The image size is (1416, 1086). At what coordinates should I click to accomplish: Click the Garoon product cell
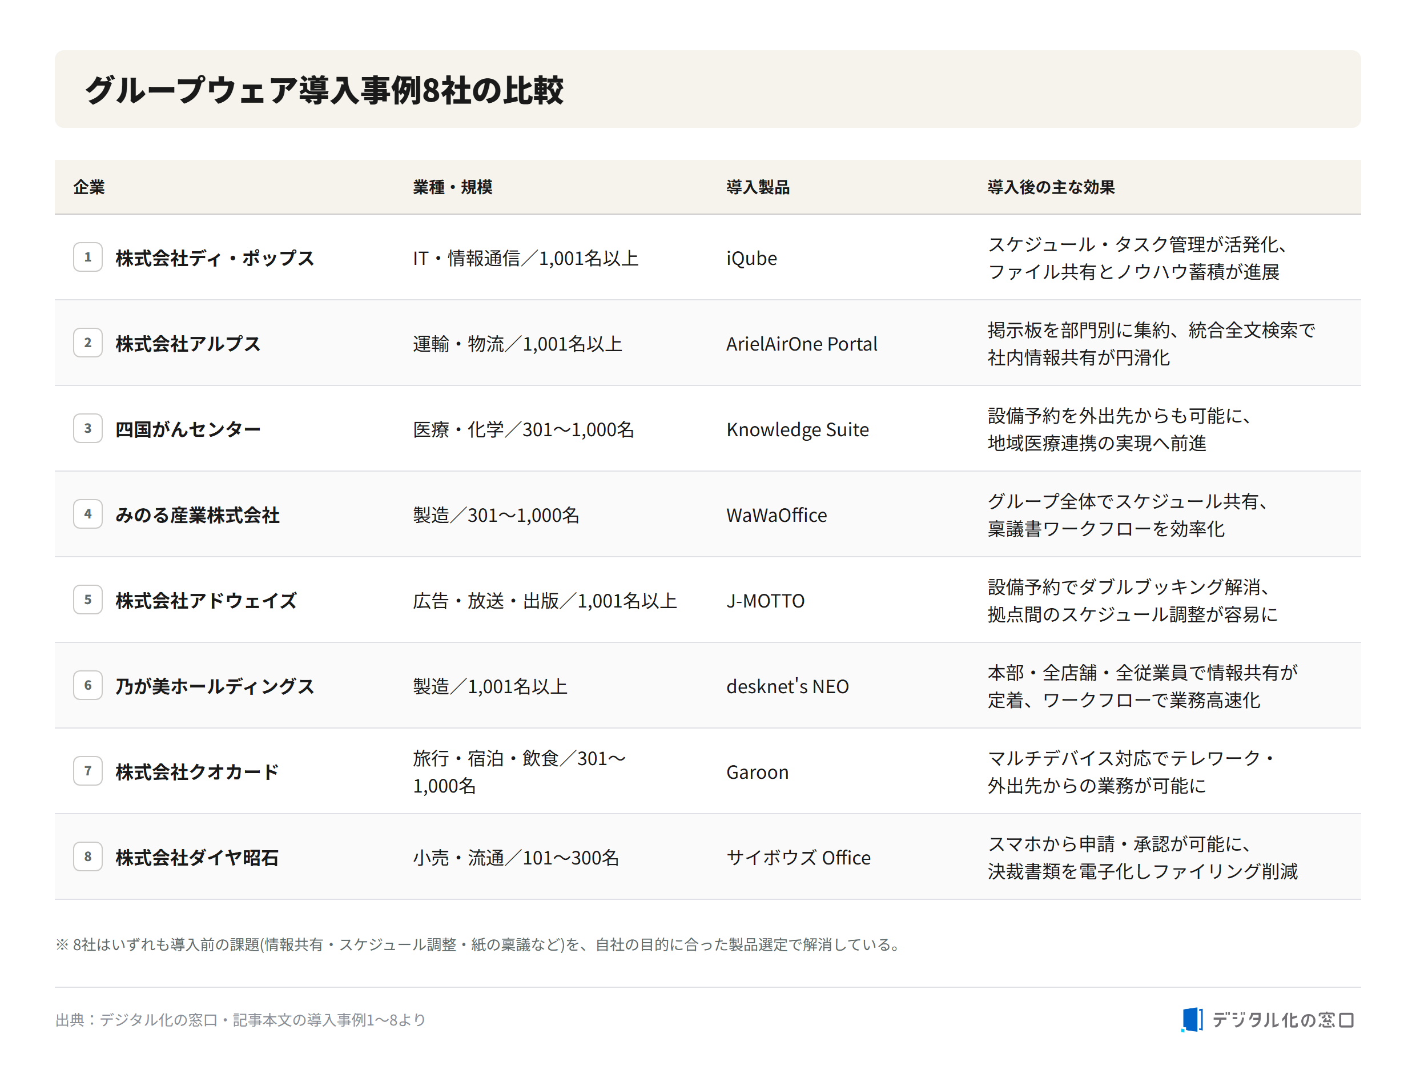[x=757, y=772]
